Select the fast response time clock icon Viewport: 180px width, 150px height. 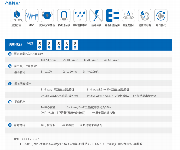click(144, 15)
